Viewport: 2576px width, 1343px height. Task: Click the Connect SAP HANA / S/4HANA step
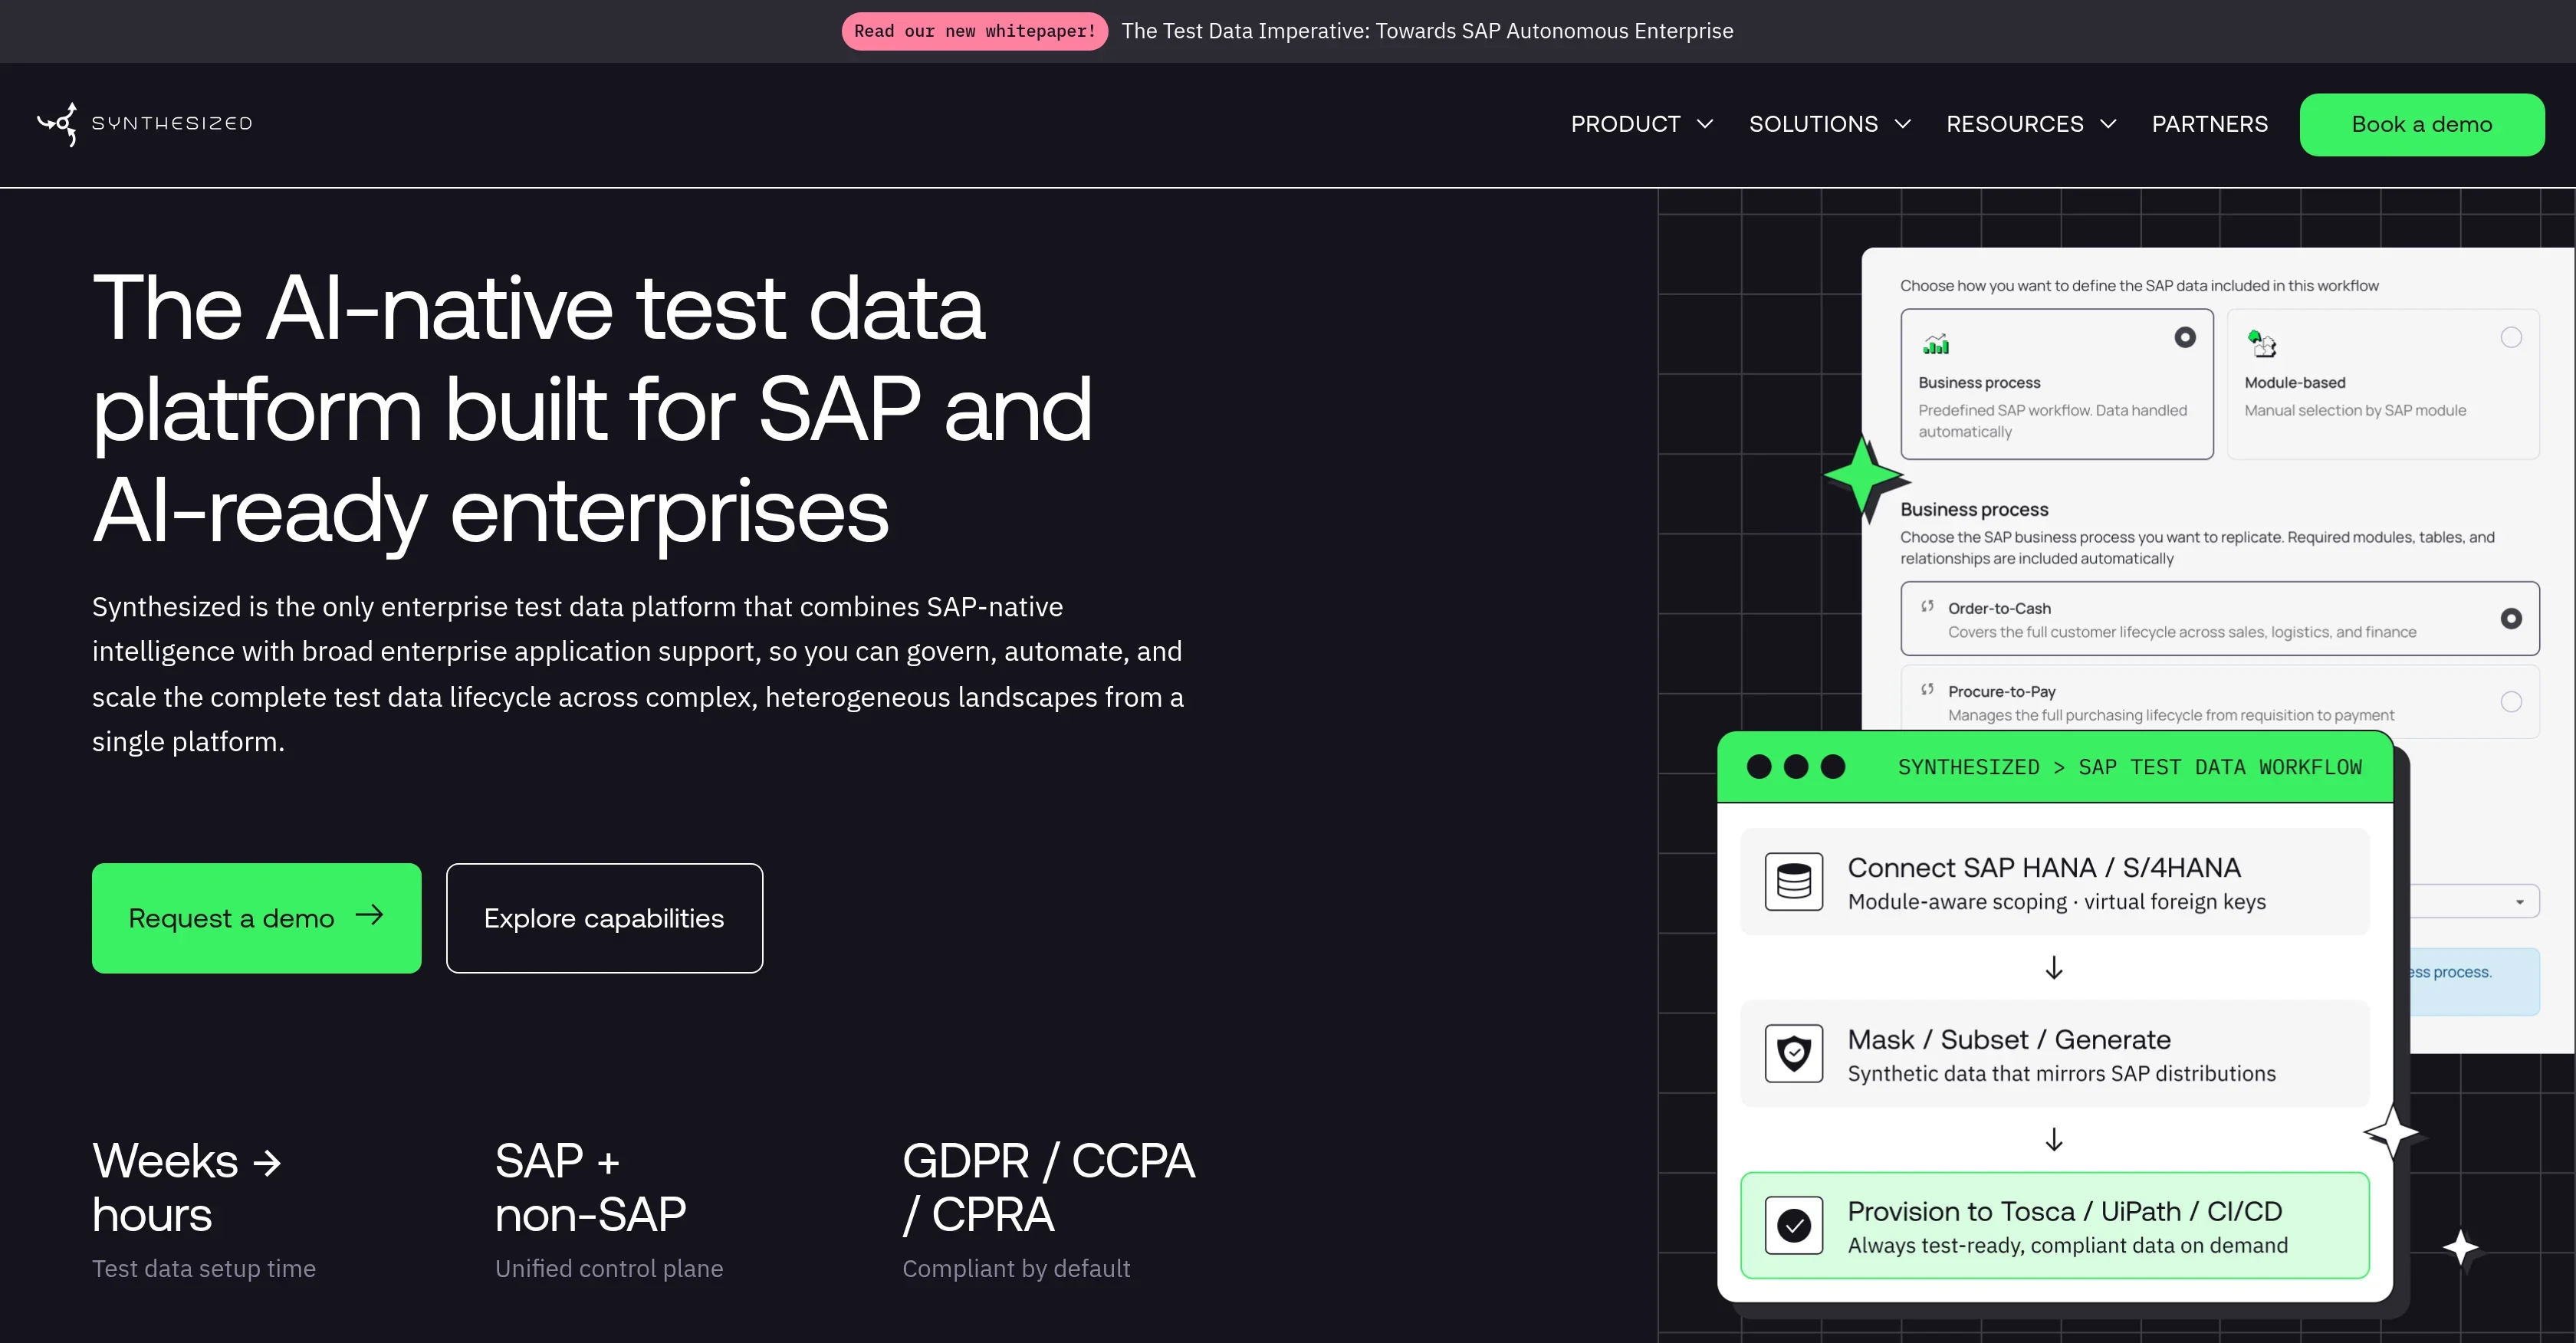pyautogui.click(x=2054, y=881)
